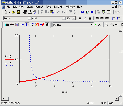
Task: Open the Symbolics menu
Action: [x=59, y=7]
